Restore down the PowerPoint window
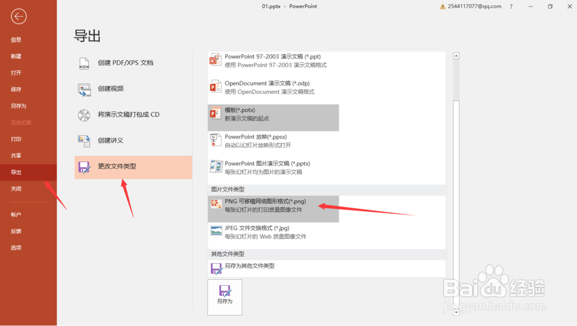This screenshot has width=577, height=326. (550, 6)
